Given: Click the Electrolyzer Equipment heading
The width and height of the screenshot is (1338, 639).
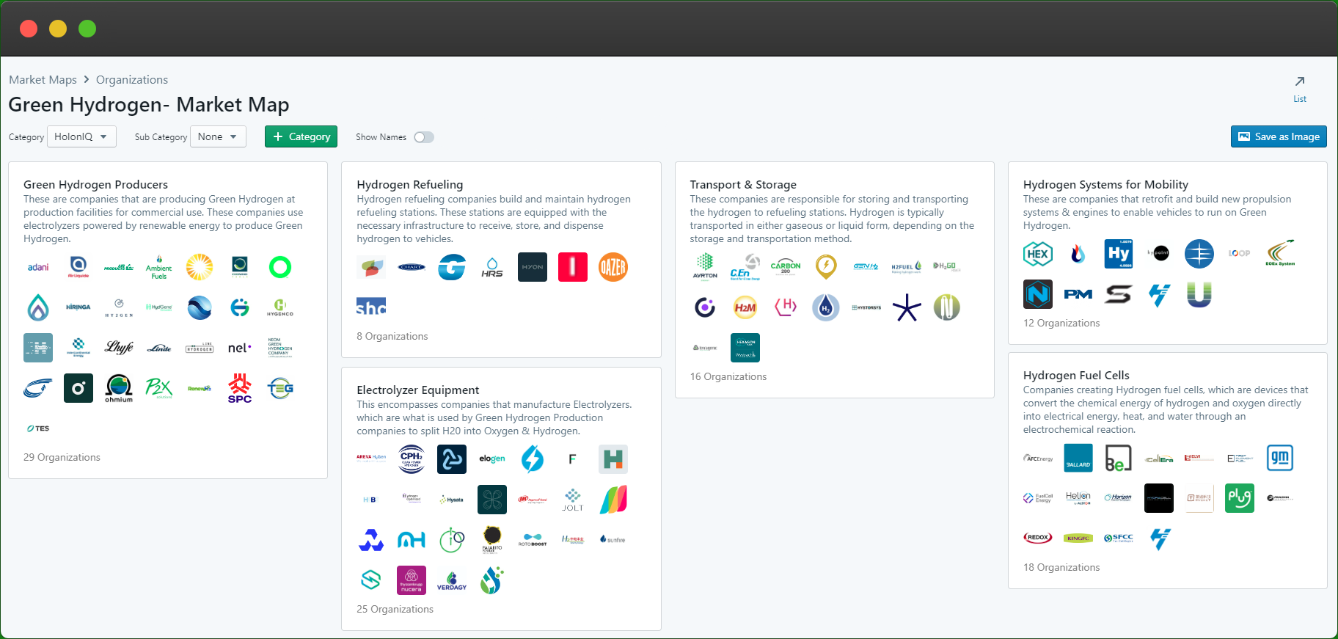Looking at the screenshot, I should pos(417,390).
